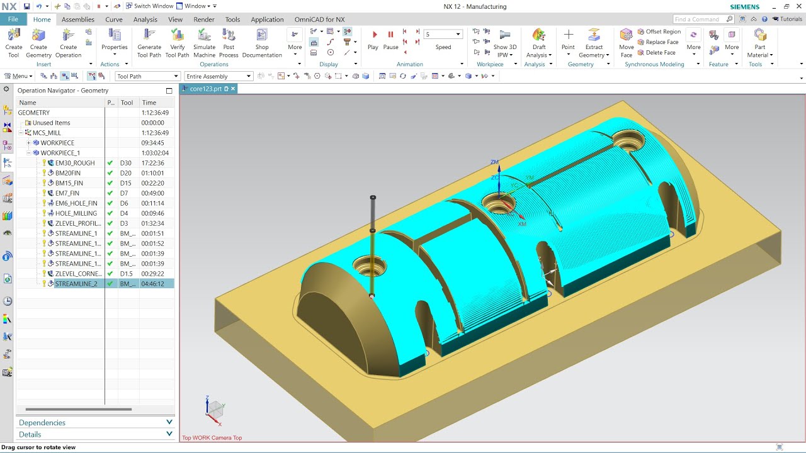Viewport: 806px width, 453px height.
Task: Click the Operation Navigator resource bar tab
Action: click(7, 163)
